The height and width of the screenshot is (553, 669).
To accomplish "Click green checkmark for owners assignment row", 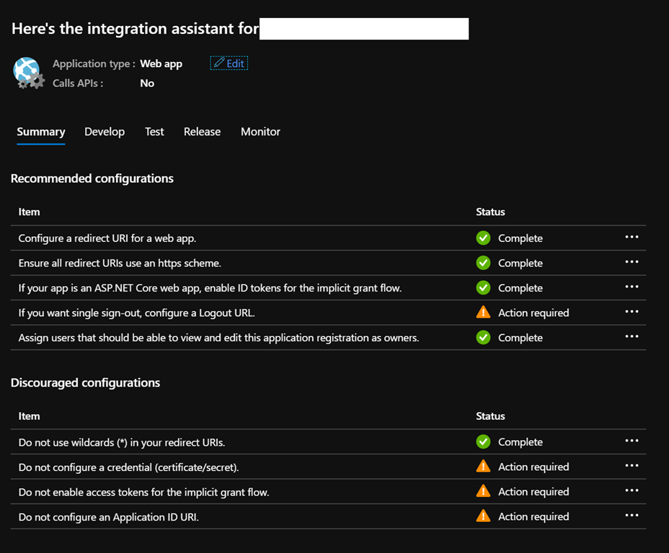I will 483,338.
